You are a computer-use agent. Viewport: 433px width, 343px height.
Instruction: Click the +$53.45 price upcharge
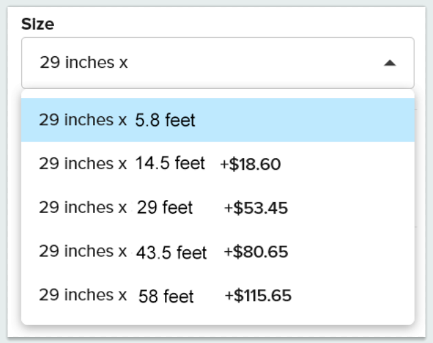coord(256,208)
